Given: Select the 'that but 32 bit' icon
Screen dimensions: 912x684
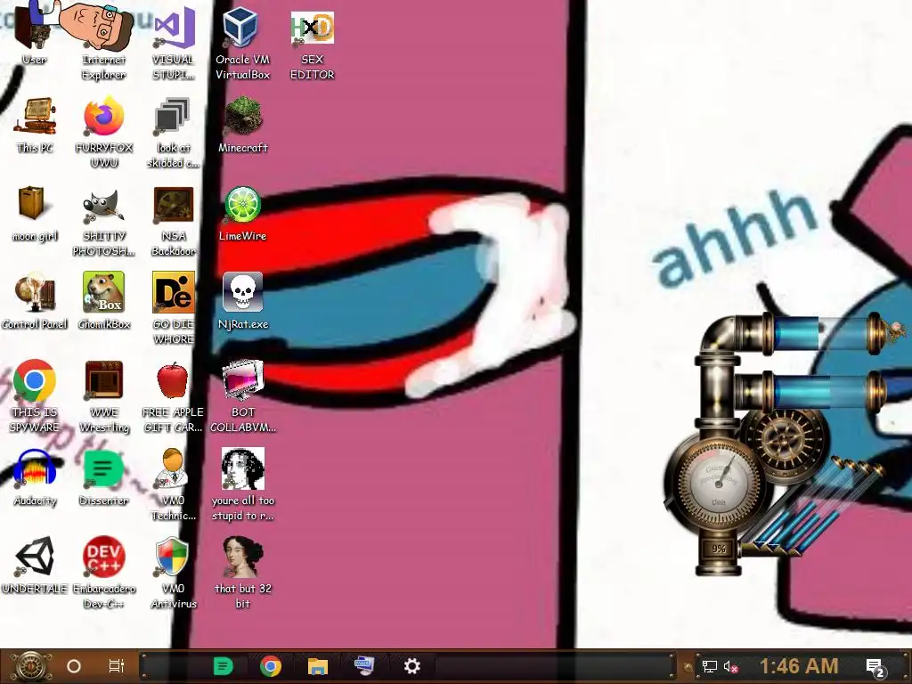Looking at the screenshot, I should coord(242,574).
